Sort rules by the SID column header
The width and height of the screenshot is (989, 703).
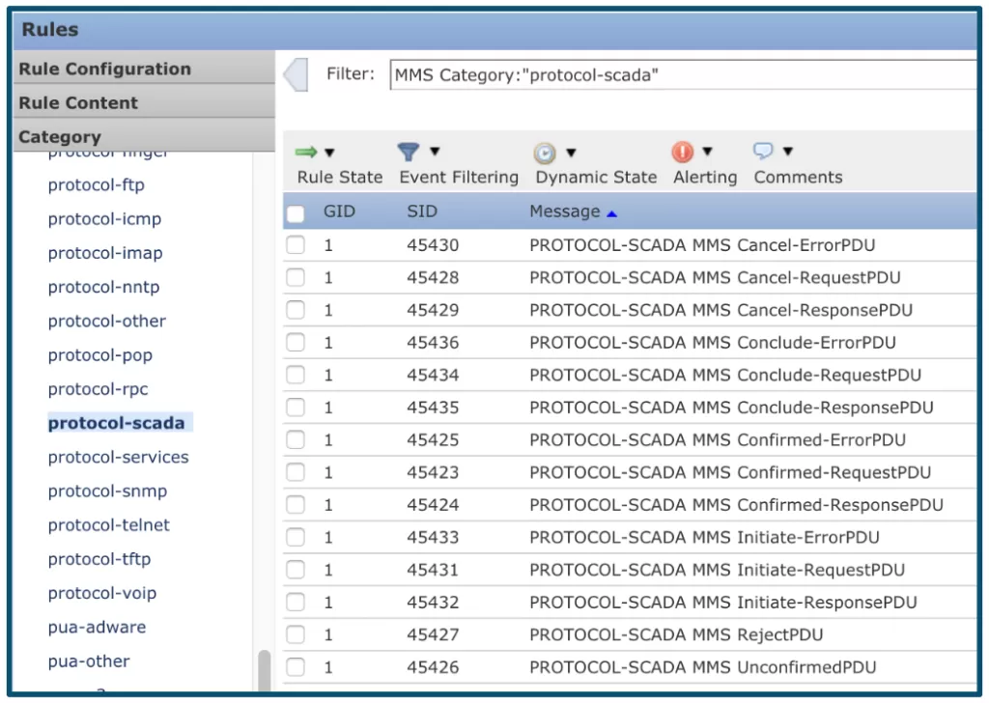click(422, 211)
